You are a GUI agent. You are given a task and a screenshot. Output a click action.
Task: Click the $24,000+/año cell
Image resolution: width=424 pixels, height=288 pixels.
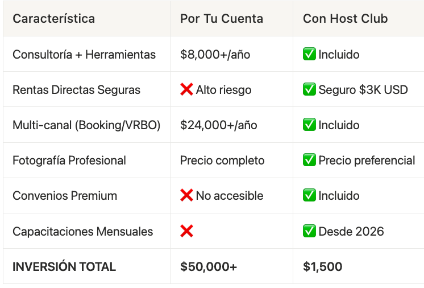(x=218, y=125)
